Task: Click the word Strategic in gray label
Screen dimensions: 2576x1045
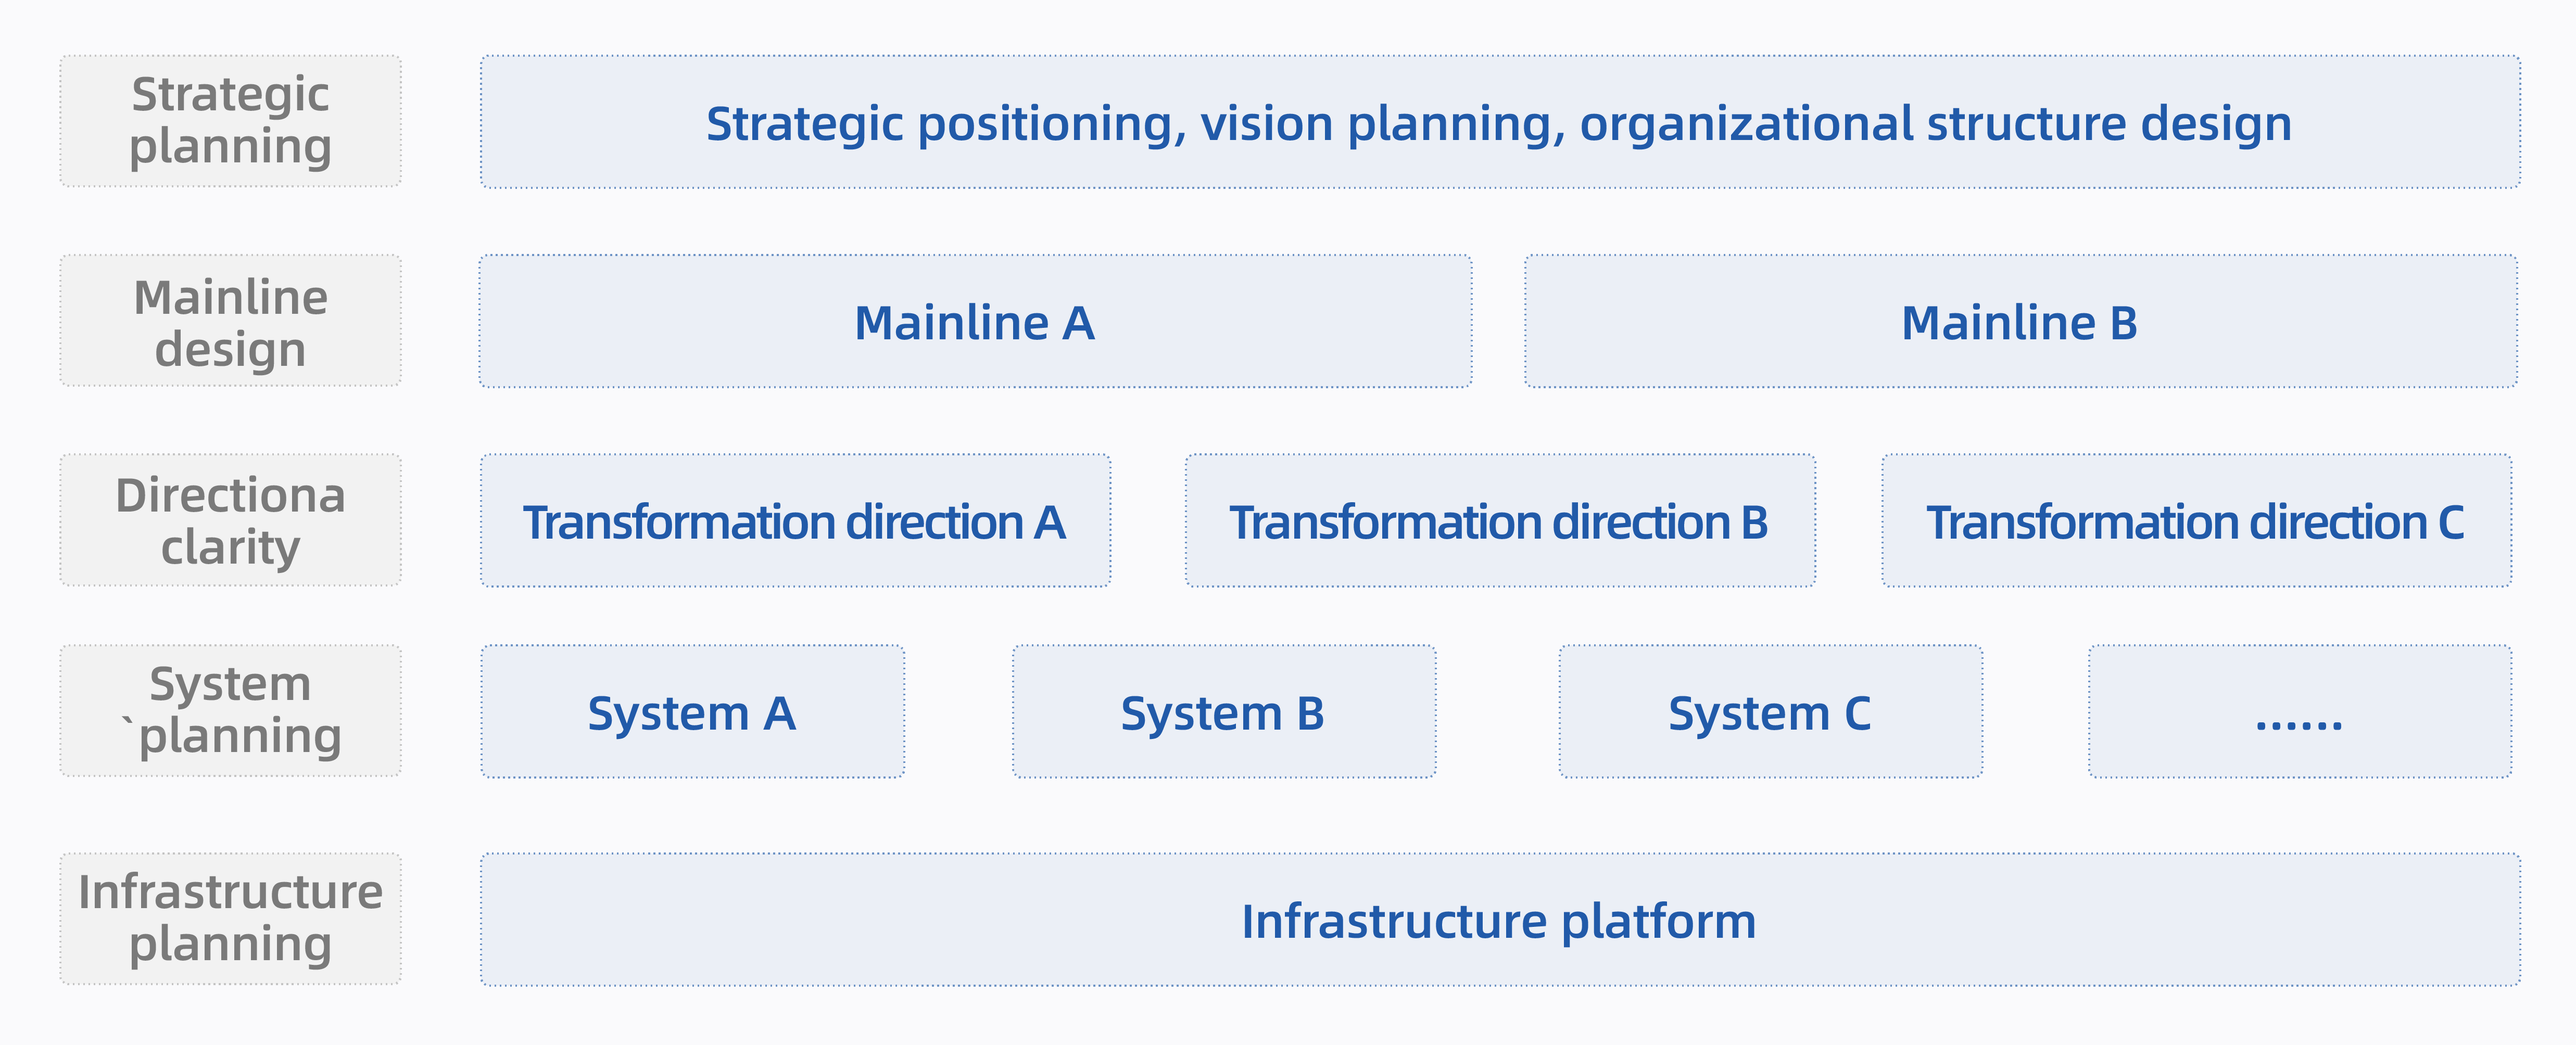Action: (230, 96)
